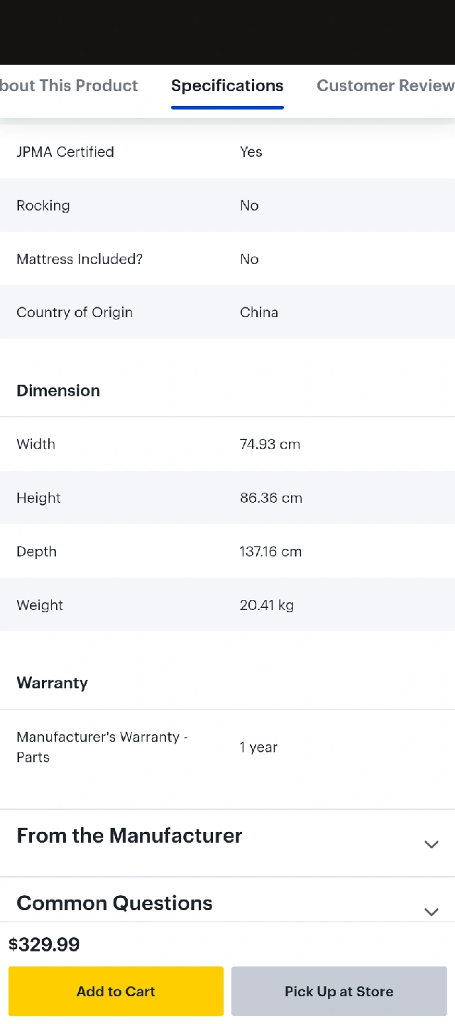Click the Weight value 20.41 kg

(266, 605)
